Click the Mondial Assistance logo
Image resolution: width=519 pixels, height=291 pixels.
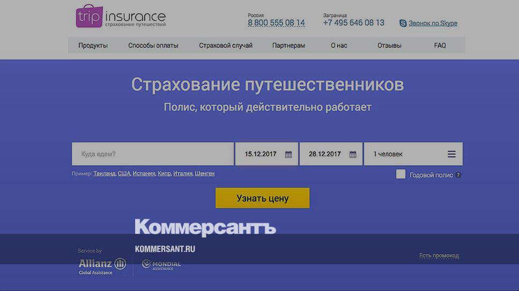[161, 265]
